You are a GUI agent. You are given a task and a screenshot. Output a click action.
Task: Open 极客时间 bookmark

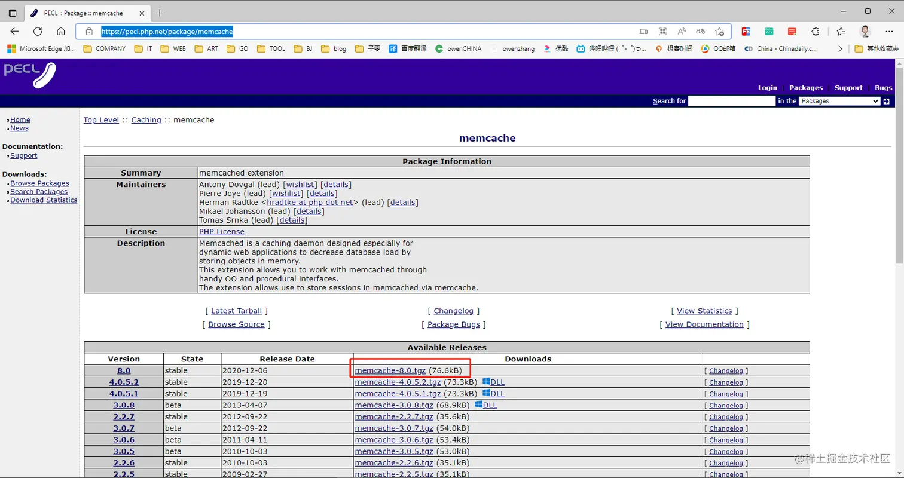click(x=674, y=48)
